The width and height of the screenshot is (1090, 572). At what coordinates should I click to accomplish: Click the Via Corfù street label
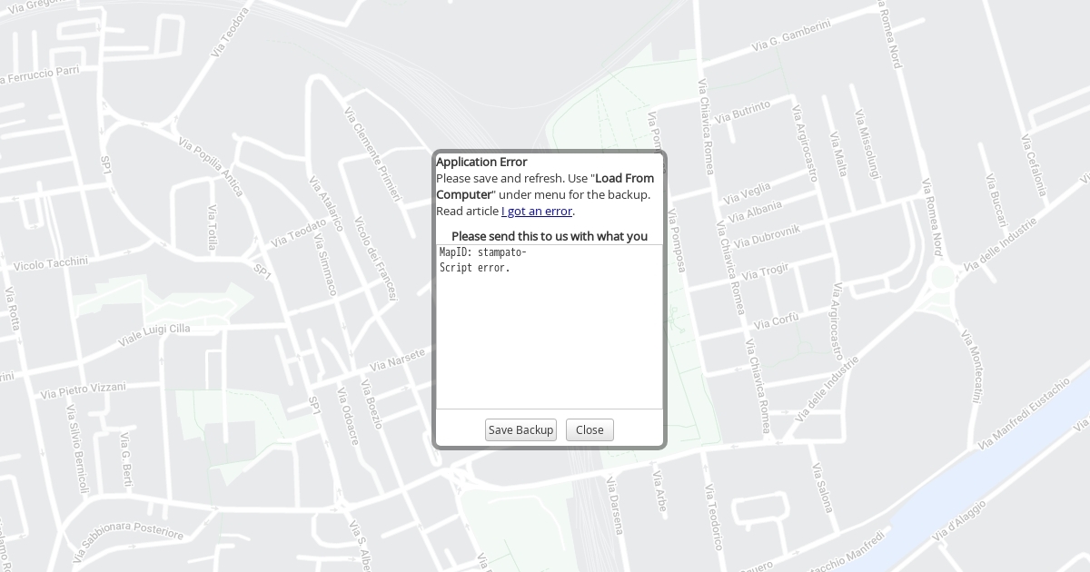[777, 321]
